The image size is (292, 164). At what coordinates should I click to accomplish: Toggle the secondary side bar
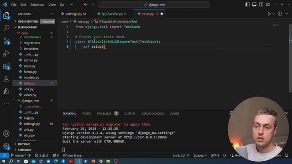[261, 5]
